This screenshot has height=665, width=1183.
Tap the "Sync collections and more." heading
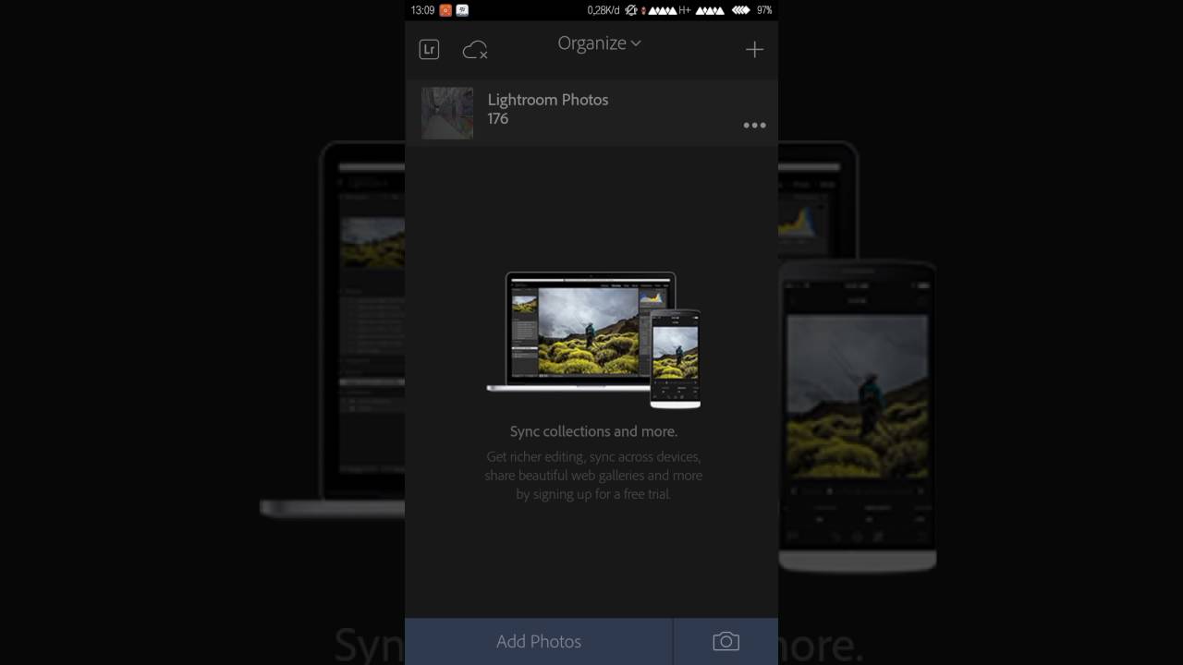point(593,431)
